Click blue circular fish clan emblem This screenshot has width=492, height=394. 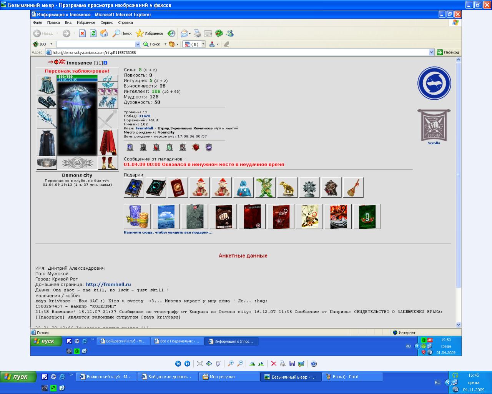tap(434, 83)
